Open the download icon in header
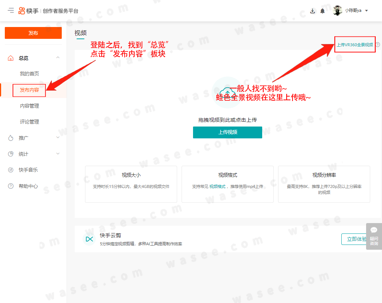 [312, 11]
